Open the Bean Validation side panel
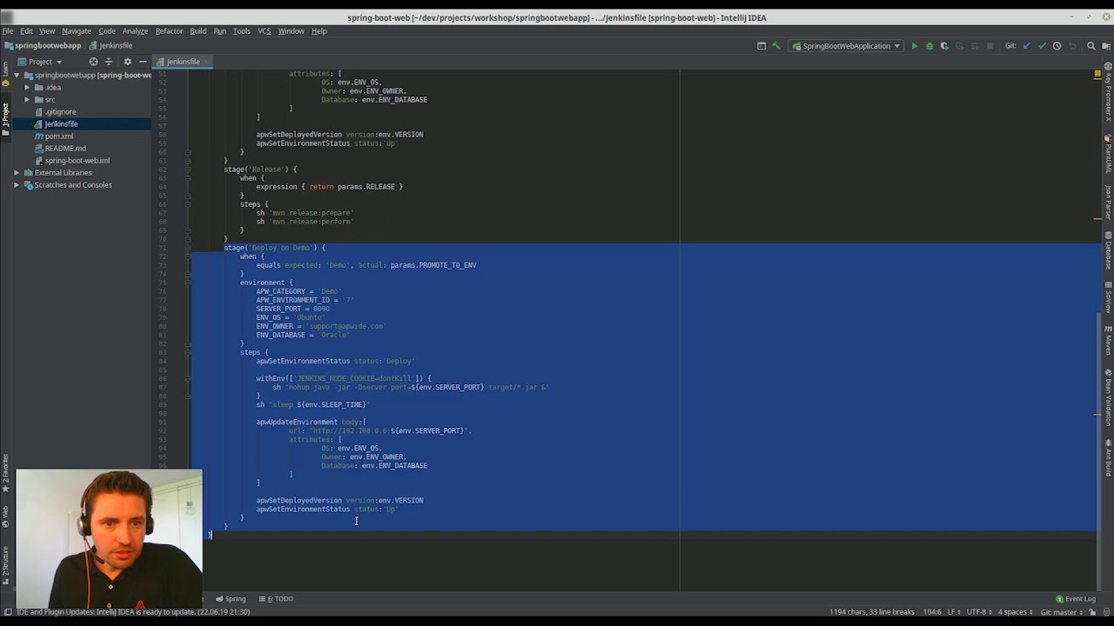Screen dimensions: 1114x626 pyautogui.click(x=1108, y=397)
